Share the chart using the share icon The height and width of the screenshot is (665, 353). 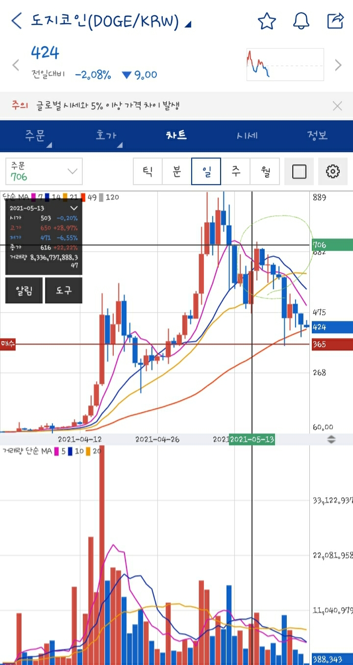click(x=335, y=21)
